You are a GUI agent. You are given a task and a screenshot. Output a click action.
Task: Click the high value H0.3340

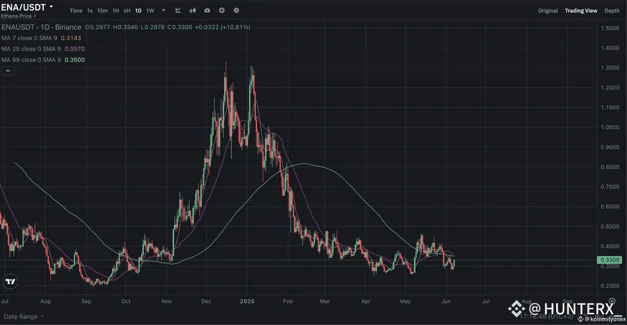coord(125,27)
